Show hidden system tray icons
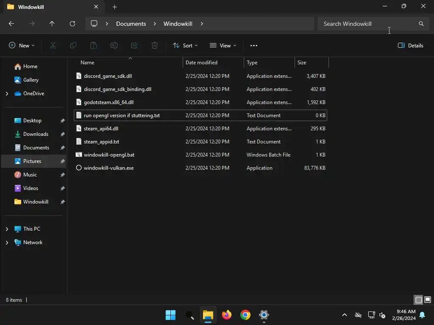 coord(345,315)
